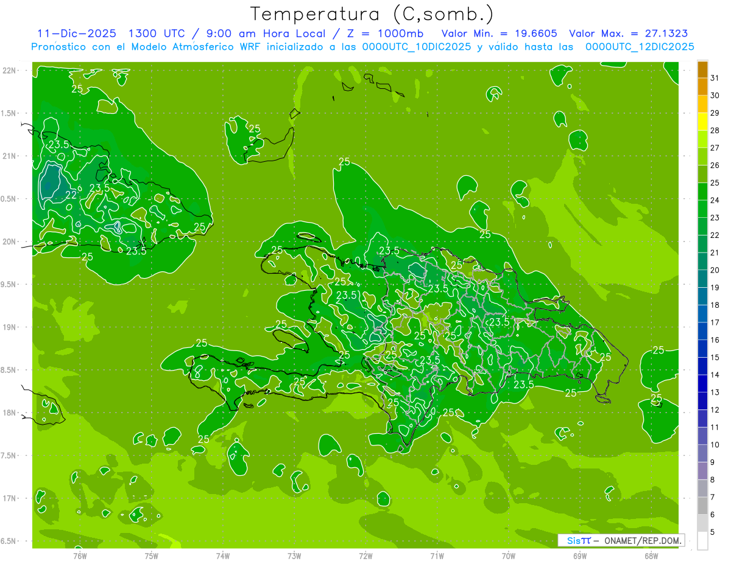Click the 22N latitude axis label
The width and height of the screenshot is (731, 564).
tap(10, 71)
